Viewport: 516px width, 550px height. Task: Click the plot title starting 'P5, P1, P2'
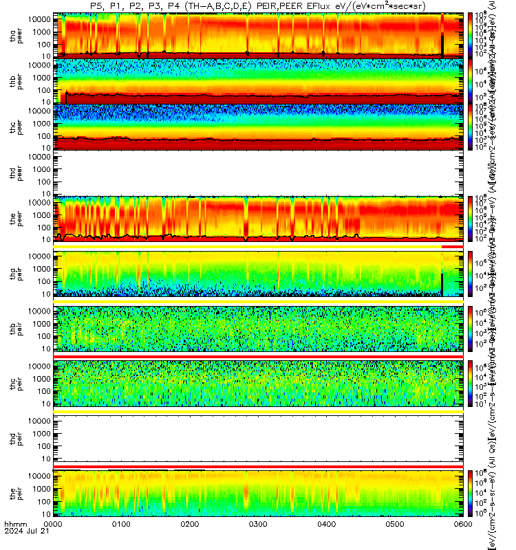pyautogui.click(x=257, y=6)
